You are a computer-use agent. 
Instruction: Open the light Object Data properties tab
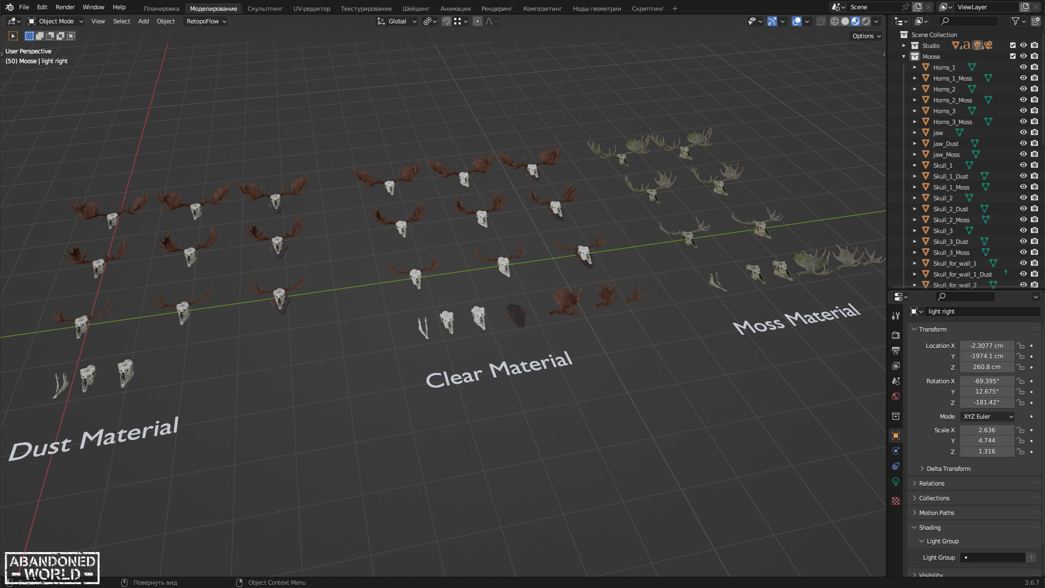pos(896,482)
